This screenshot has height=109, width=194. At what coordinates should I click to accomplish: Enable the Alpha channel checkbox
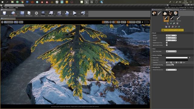(x=181, y=63)
